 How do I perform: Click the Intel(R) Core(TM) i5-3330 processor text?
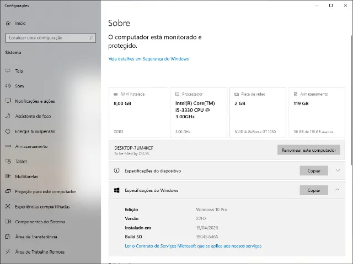tap(195, 110)
